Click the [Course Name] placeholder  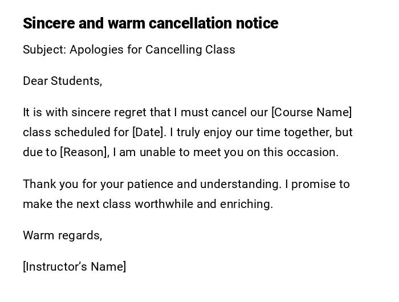(x=312, y=112)
